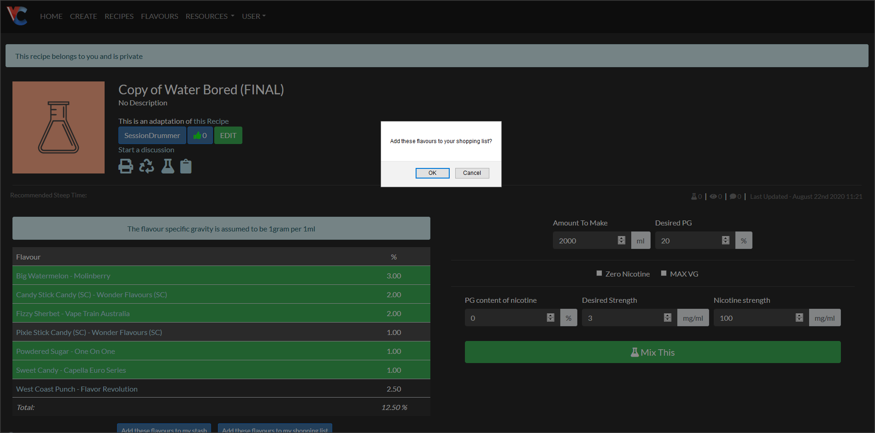Screen dimensions: 875x433
Task: Adjust Desired Strength stepper arrows
Action: (667, 318)
